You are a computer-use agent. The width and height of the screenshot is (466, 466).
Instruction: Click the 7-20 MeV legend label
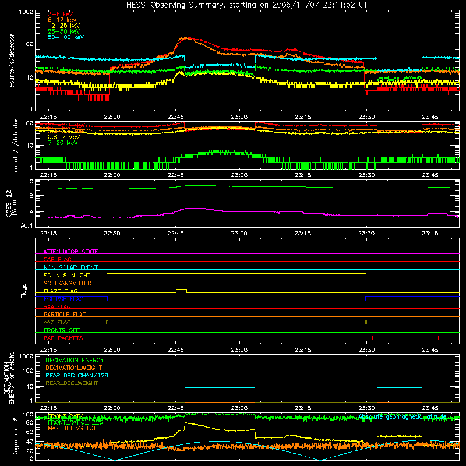(63, 143)
